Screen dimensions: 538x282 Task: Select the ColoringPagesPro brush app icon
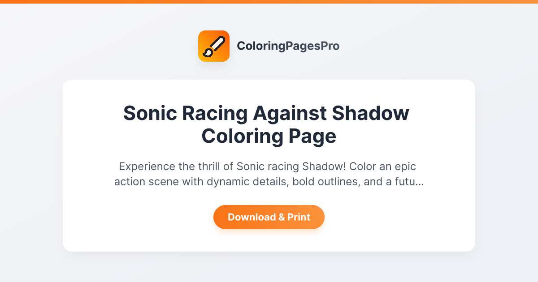(x=214, y=46)
